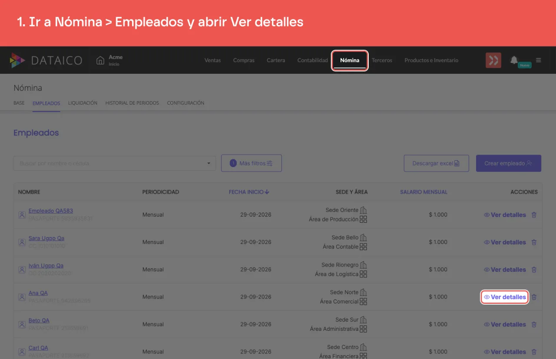Open the Contabilidad menu
Screen dimensions: 556x359
coord(313,60)
